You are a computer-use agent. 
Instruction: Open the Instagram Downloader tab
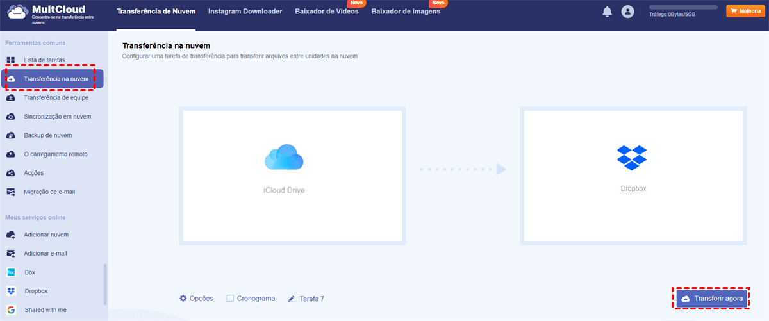(x=245, y=12)
